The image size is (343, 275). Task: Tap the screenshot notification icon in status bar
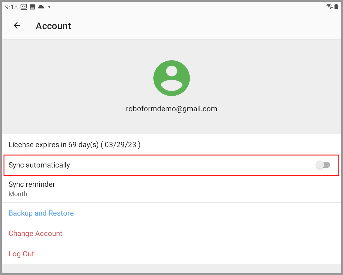[x=32, y=7]
